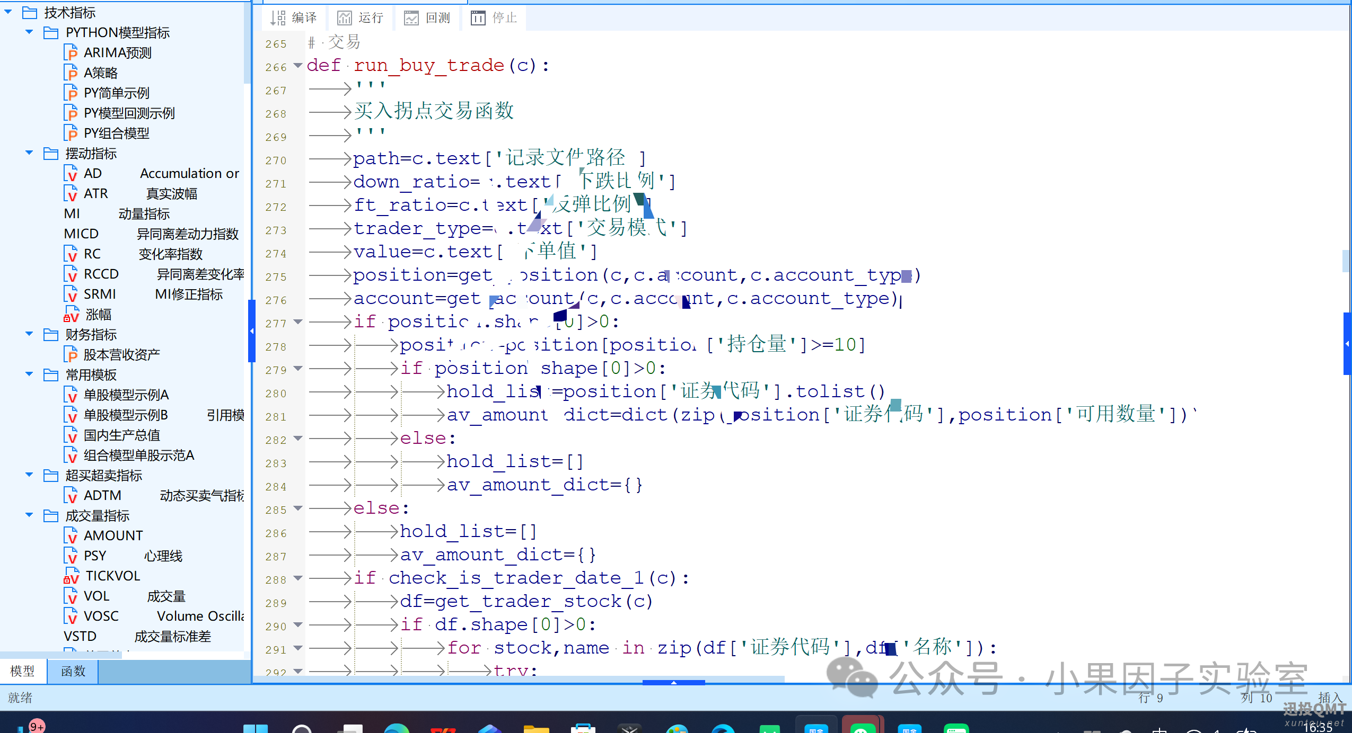Select the TICKVOL indicator icon
Screen dimensions: 1352x733
[71, 576]
